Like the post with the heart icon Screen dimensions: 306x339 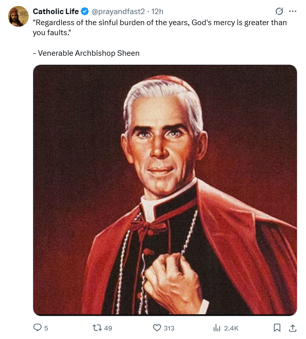[x=157, y=328]
